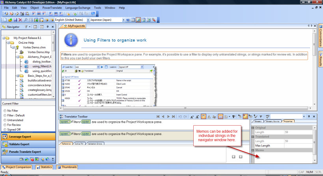Collapse the Original properties section
Image resolution: width=323 pixels, height=176 pixels.
[253, 127]
